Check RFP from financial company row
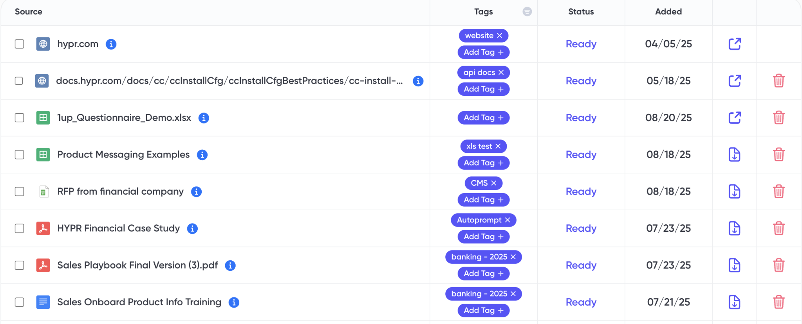Viewport: 802px width, 324px height. point(20,192)
